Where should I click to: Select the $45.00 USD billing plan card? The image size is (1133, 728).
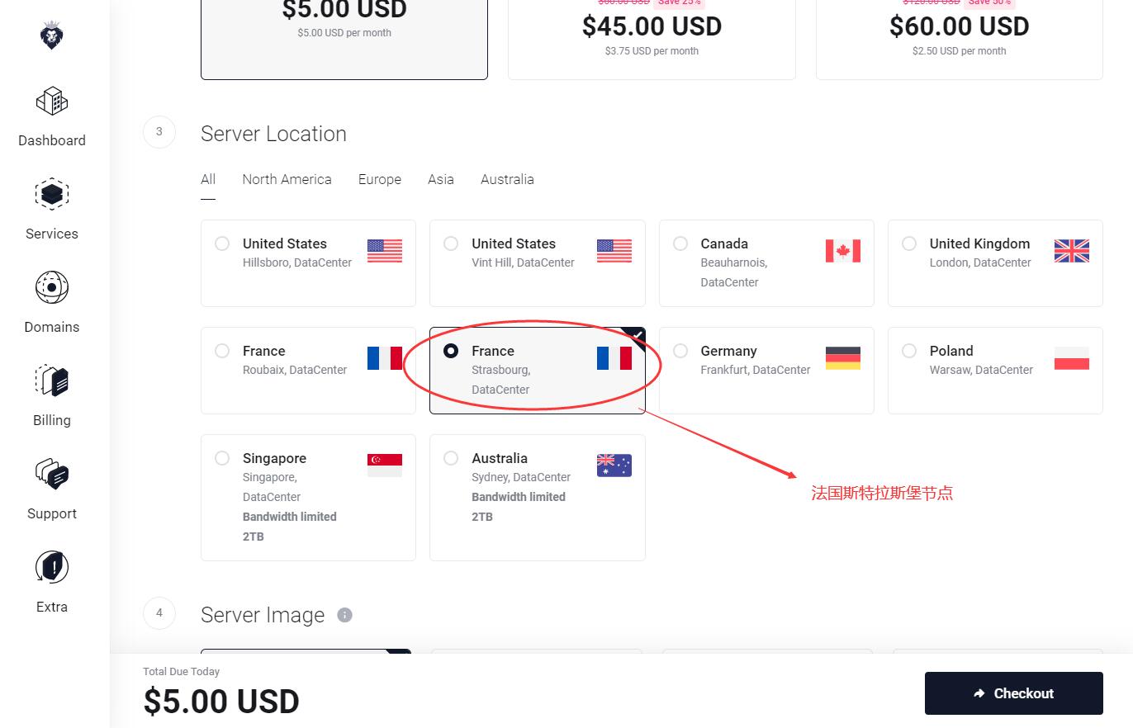[x=652, y=37]
